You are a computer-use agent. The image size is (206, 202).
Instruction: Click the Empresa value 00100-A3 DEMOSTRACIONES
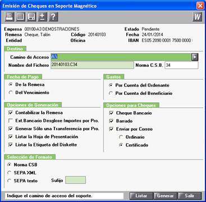pyautogui.click(x=52, y=29)
